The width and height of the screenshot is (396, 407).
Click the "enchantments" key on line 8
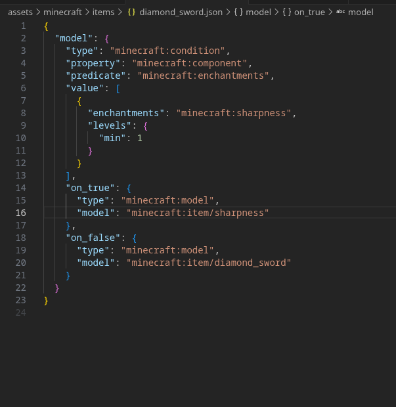click(126, 113)
